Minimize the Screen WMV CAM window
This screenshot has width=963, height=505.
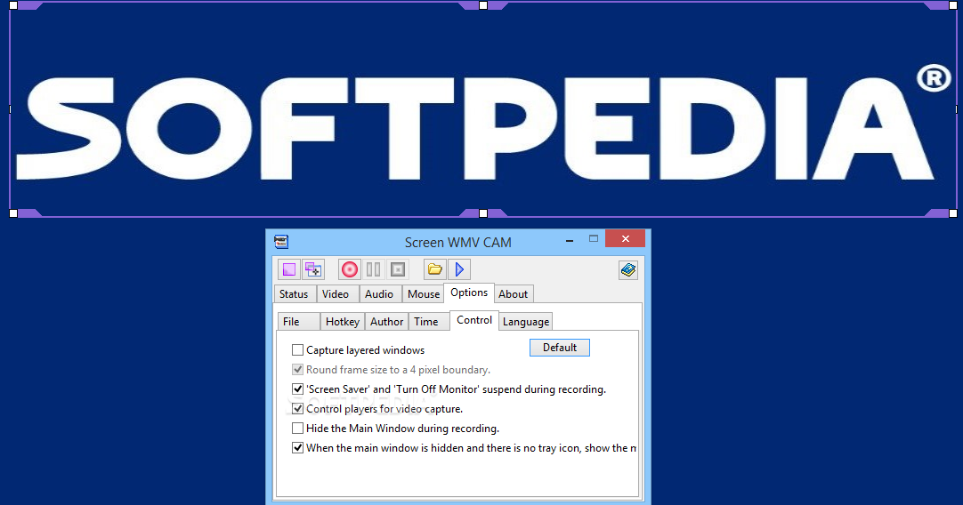click(x=570, y=239)
